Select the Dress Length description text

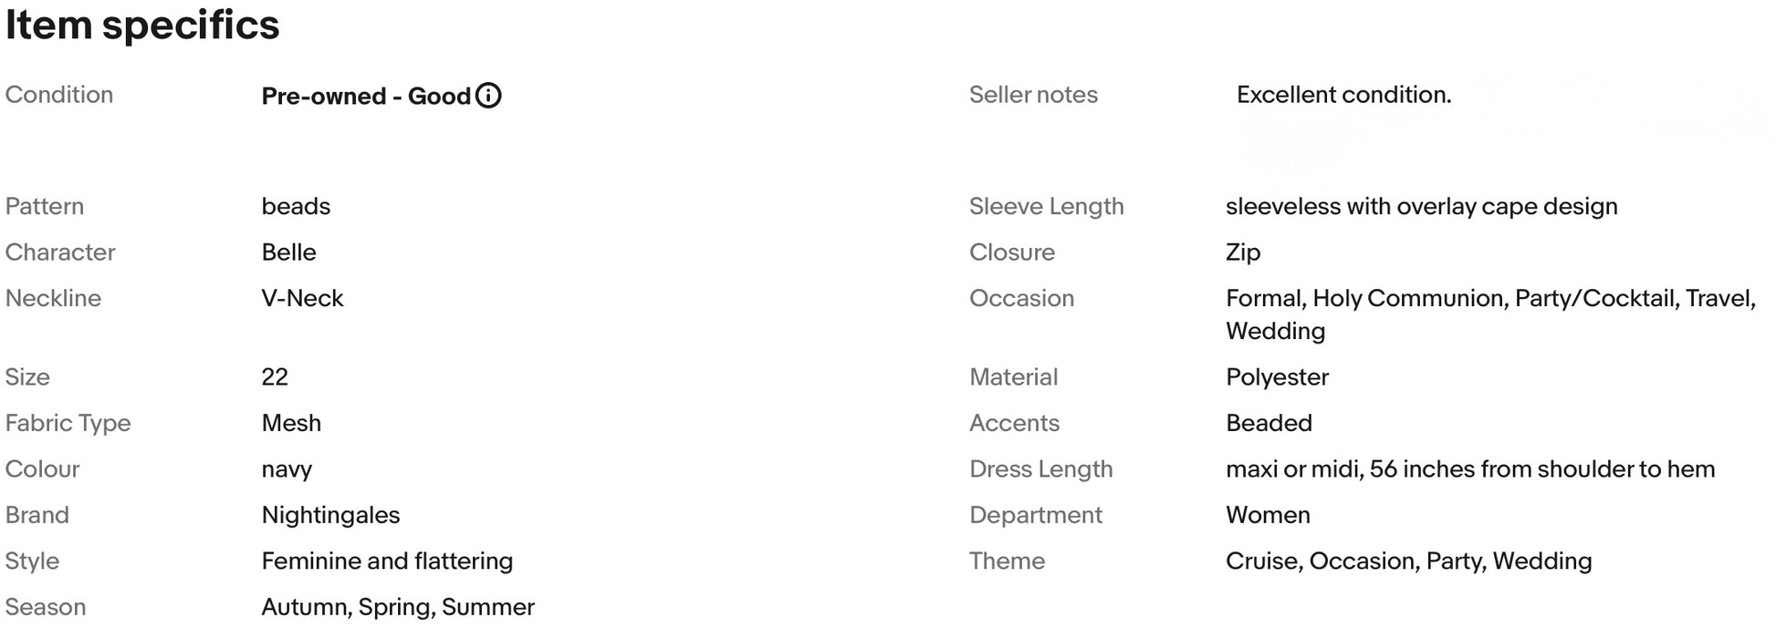1470,469
